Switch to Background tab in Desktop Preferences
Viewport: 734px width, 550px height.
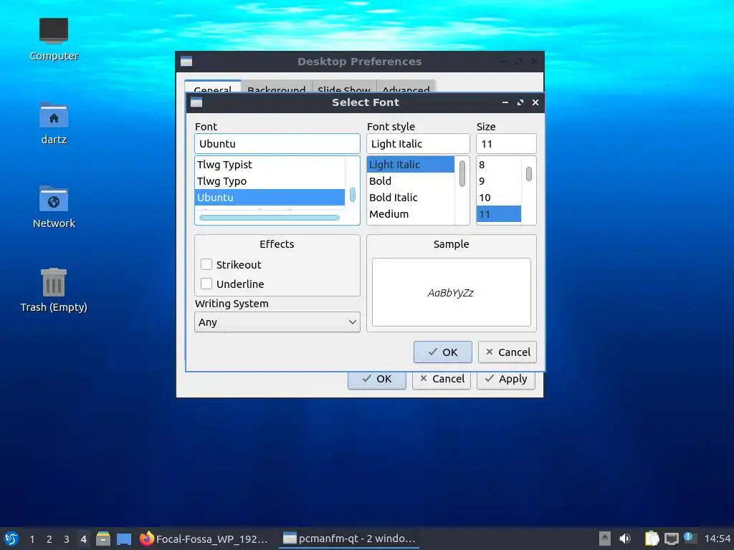[x=277, y=87]
